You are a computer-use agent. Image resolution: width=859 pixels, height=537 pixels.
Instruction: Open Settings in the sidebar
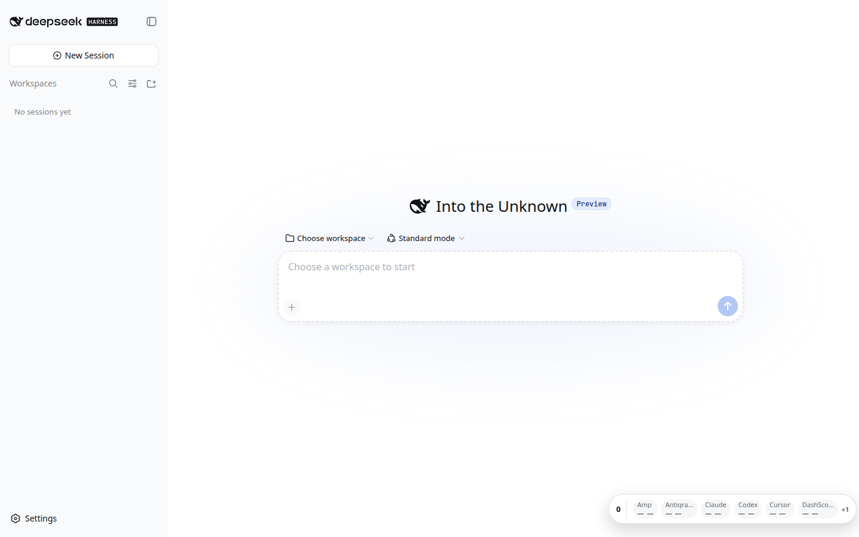coord(34,519)
